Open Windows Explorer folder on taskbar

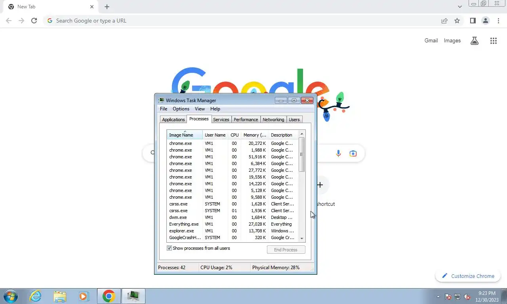point(60,296)
